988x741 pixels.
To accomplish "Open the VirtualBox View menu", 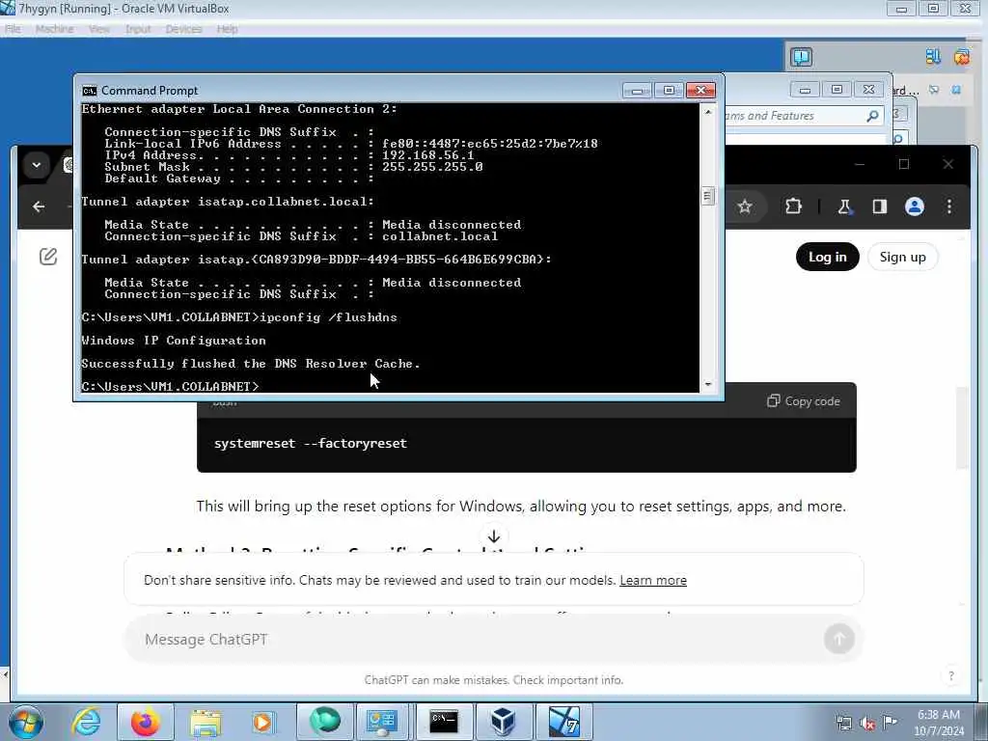I will [99, 29].
